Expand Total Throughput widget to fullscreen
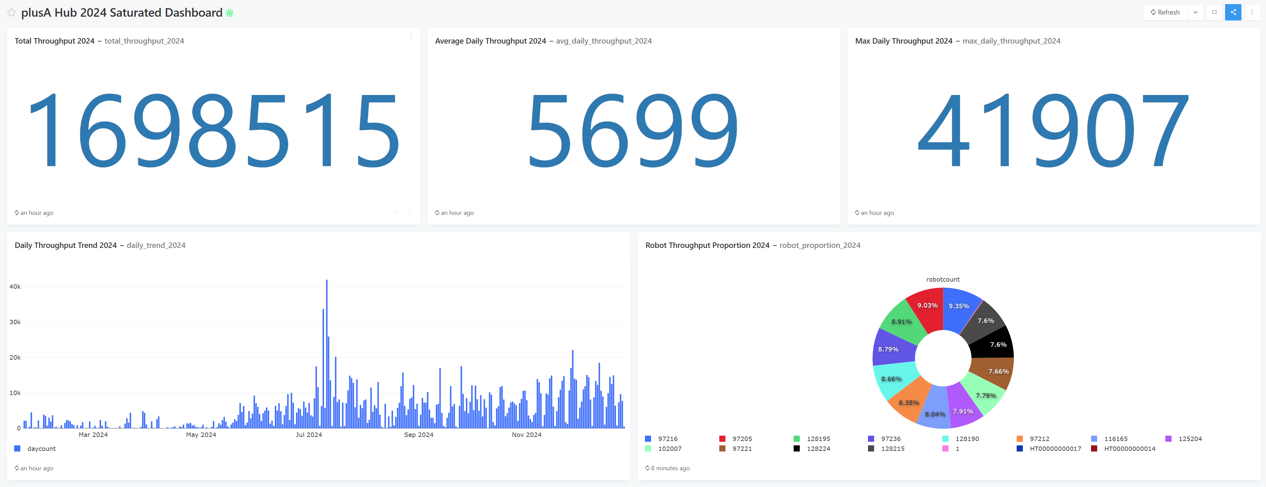The height and width of the screenshot is (487, 1266). 410,213
